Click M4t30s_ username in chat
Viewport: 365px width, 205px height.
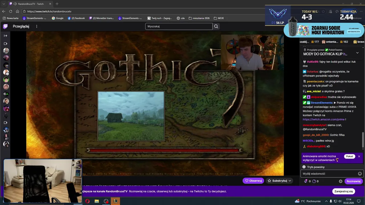click(309, 141)
